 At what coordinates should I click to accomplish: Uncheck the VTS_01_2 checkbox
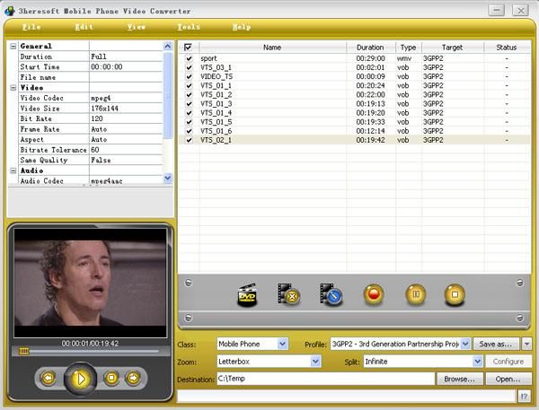click(189, 95)
